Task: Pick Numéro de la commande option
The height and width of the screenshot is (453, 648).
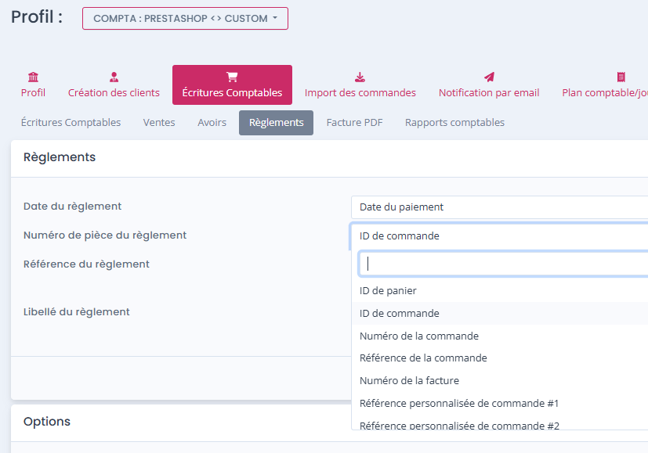Action: click(500, 336)
